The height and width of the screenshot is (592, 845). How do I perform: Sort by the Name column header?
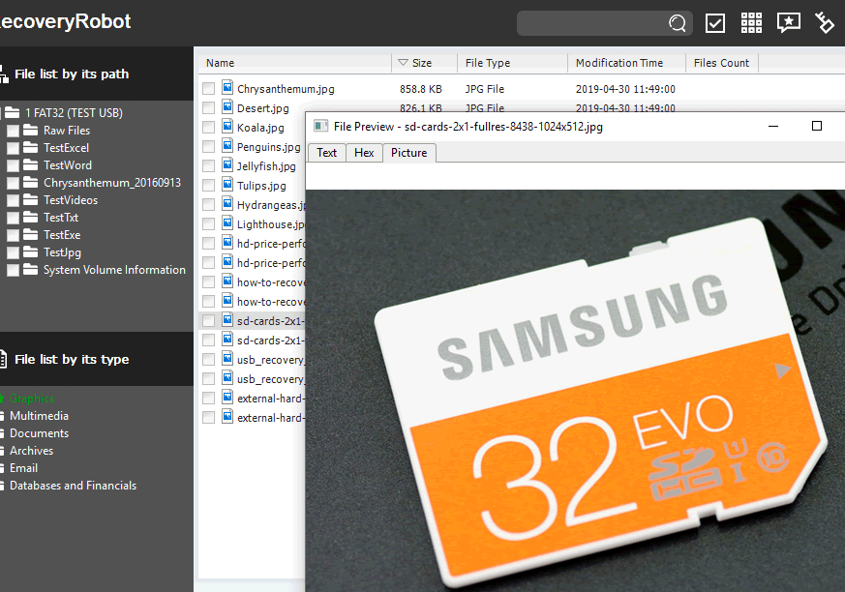point(295,63)
